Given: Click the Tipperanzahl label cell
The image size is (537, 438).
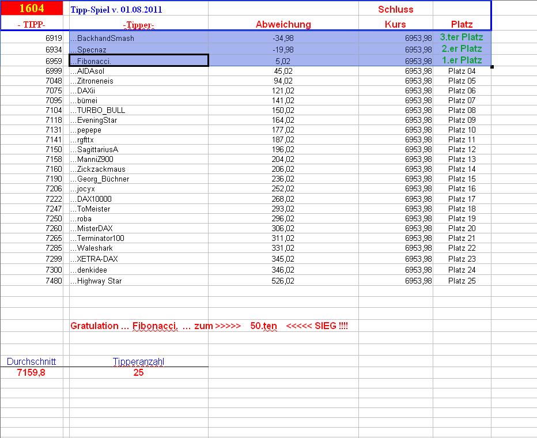Looking at the screenshot, I should click(139, 361).
